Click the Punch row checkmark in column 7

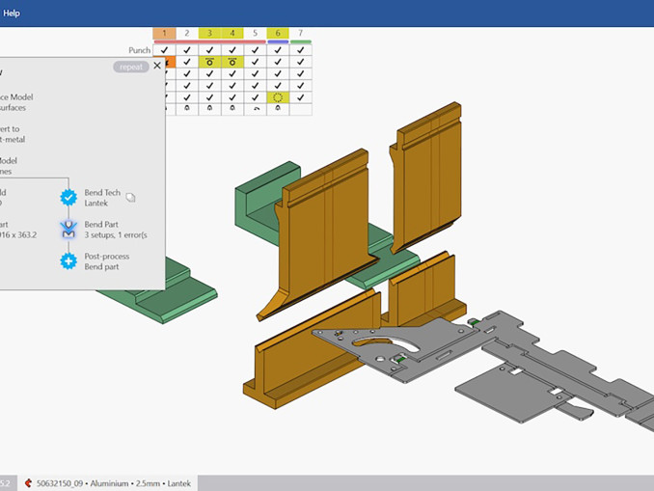click(x=300, y=50)
